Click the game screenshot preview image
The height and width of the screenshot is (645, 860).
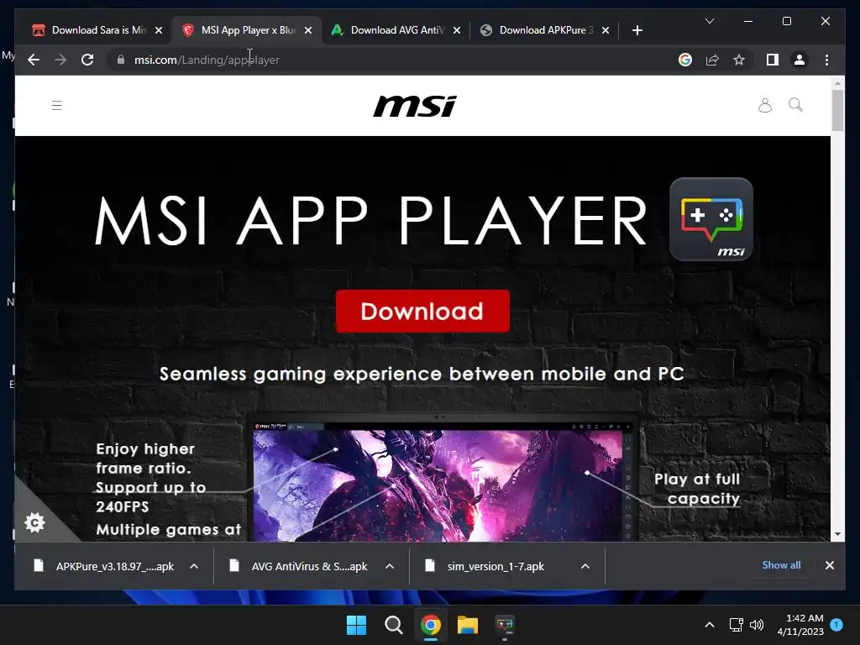(438, 485)
